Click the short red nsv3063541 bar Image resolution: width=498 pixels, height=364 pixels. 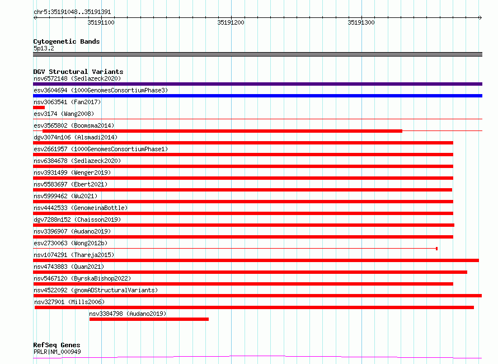[x=39, y=108]
